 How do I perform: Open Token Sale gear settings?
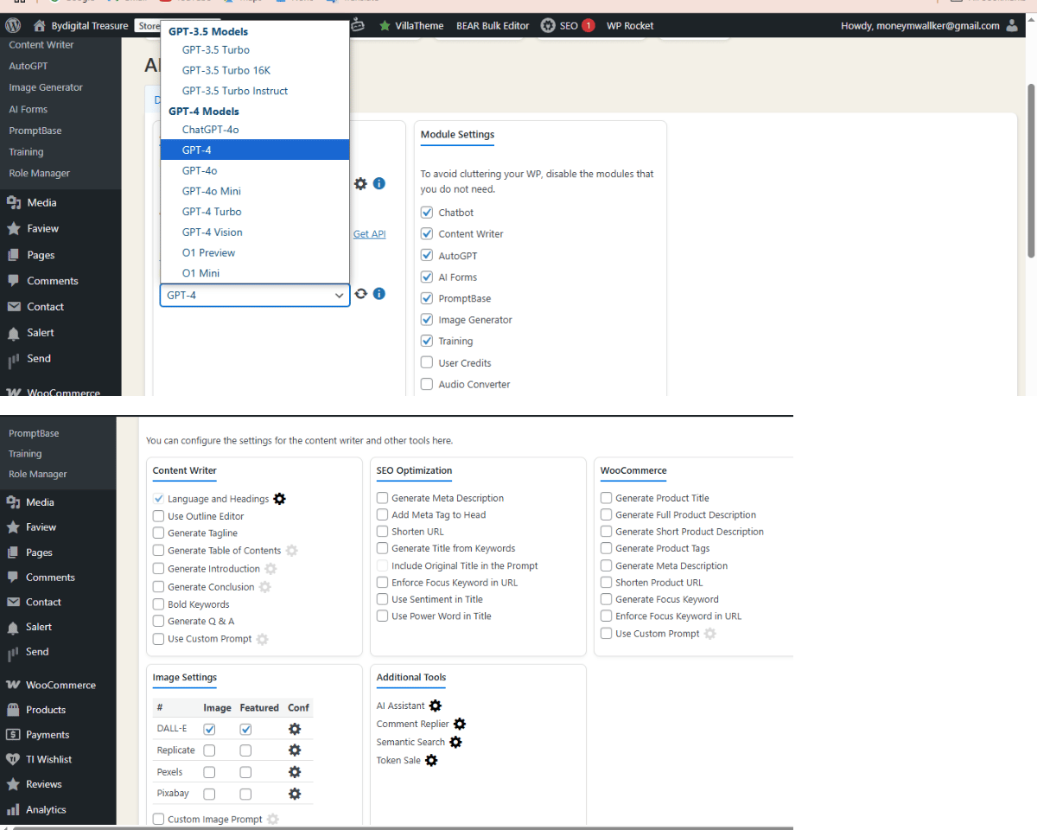click(x=431, y=761)
